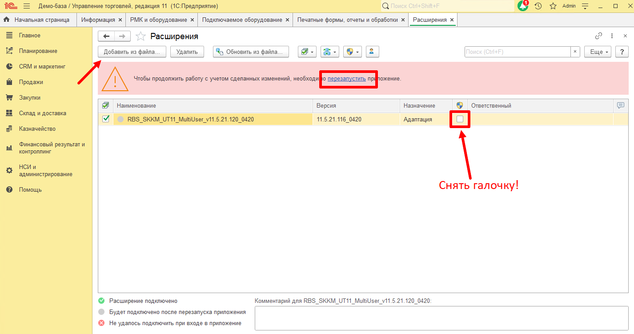Click the notifications bell icon

coord(523,6)
